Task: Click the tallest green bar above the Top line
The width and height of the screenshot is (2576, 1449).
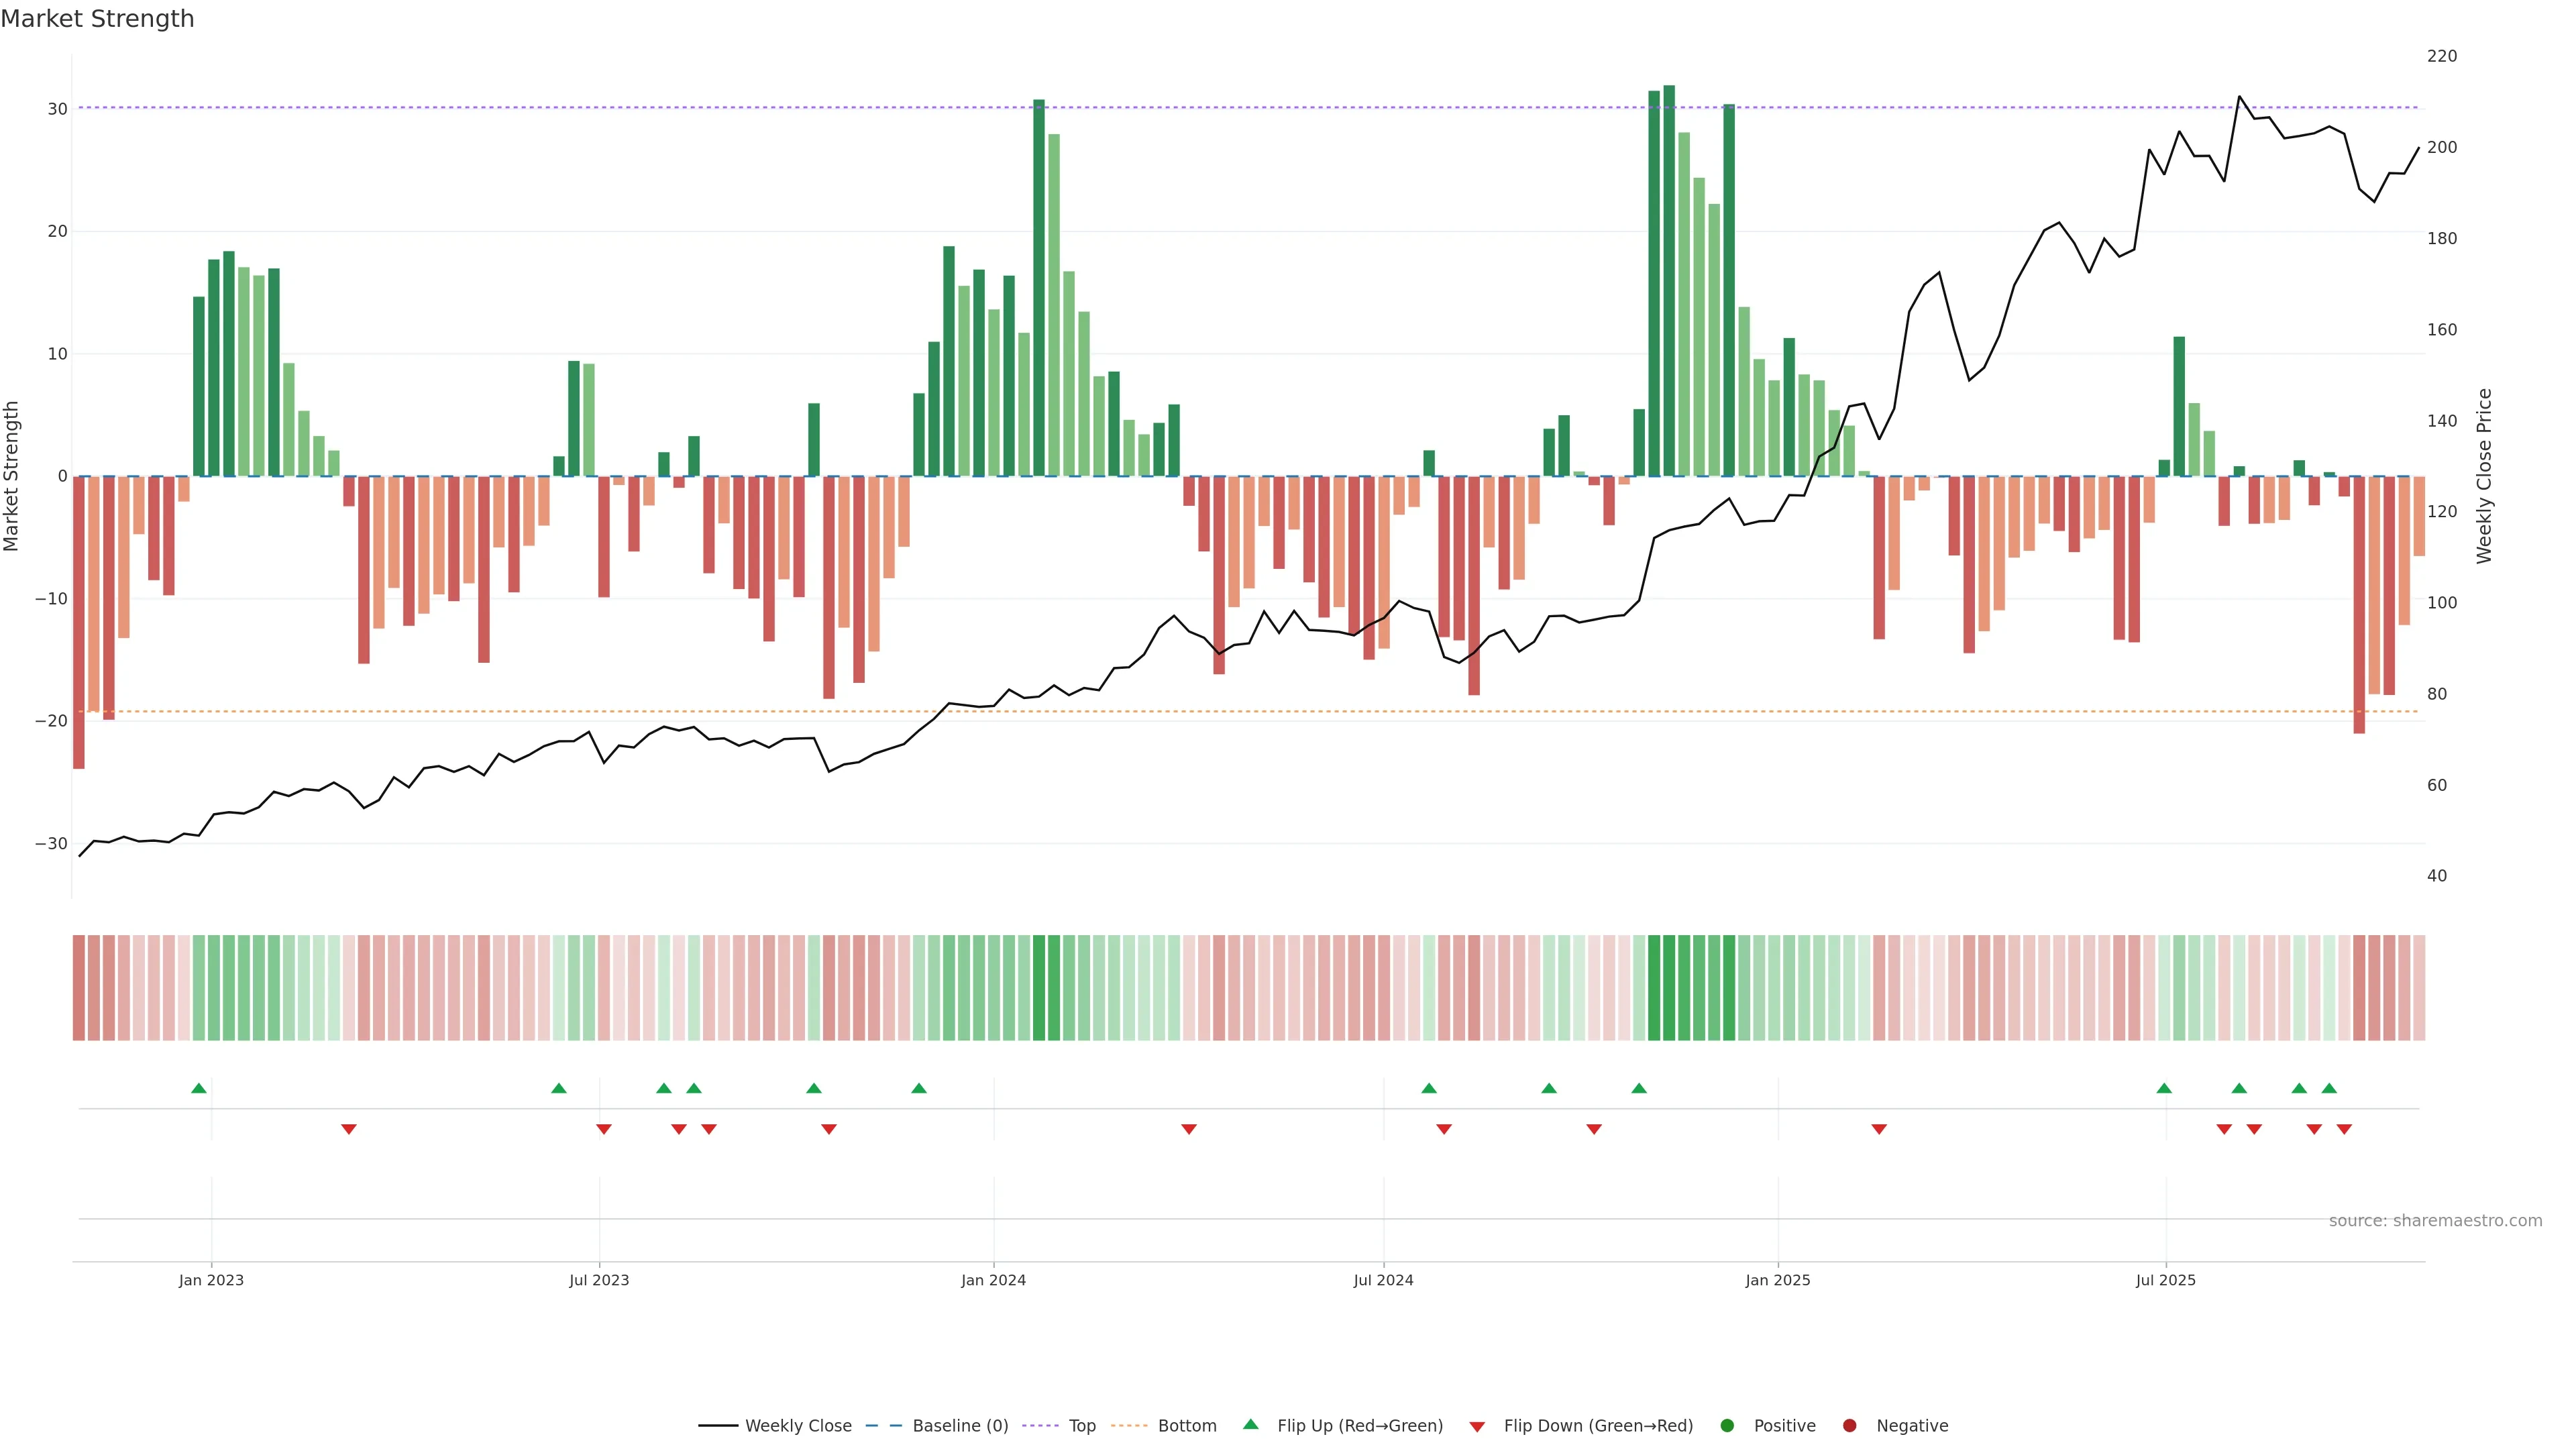Action: pos(1669,280)
